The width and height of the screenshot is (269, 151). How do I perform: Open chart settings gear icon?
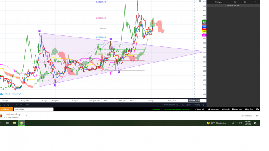(x=204, y=105)
